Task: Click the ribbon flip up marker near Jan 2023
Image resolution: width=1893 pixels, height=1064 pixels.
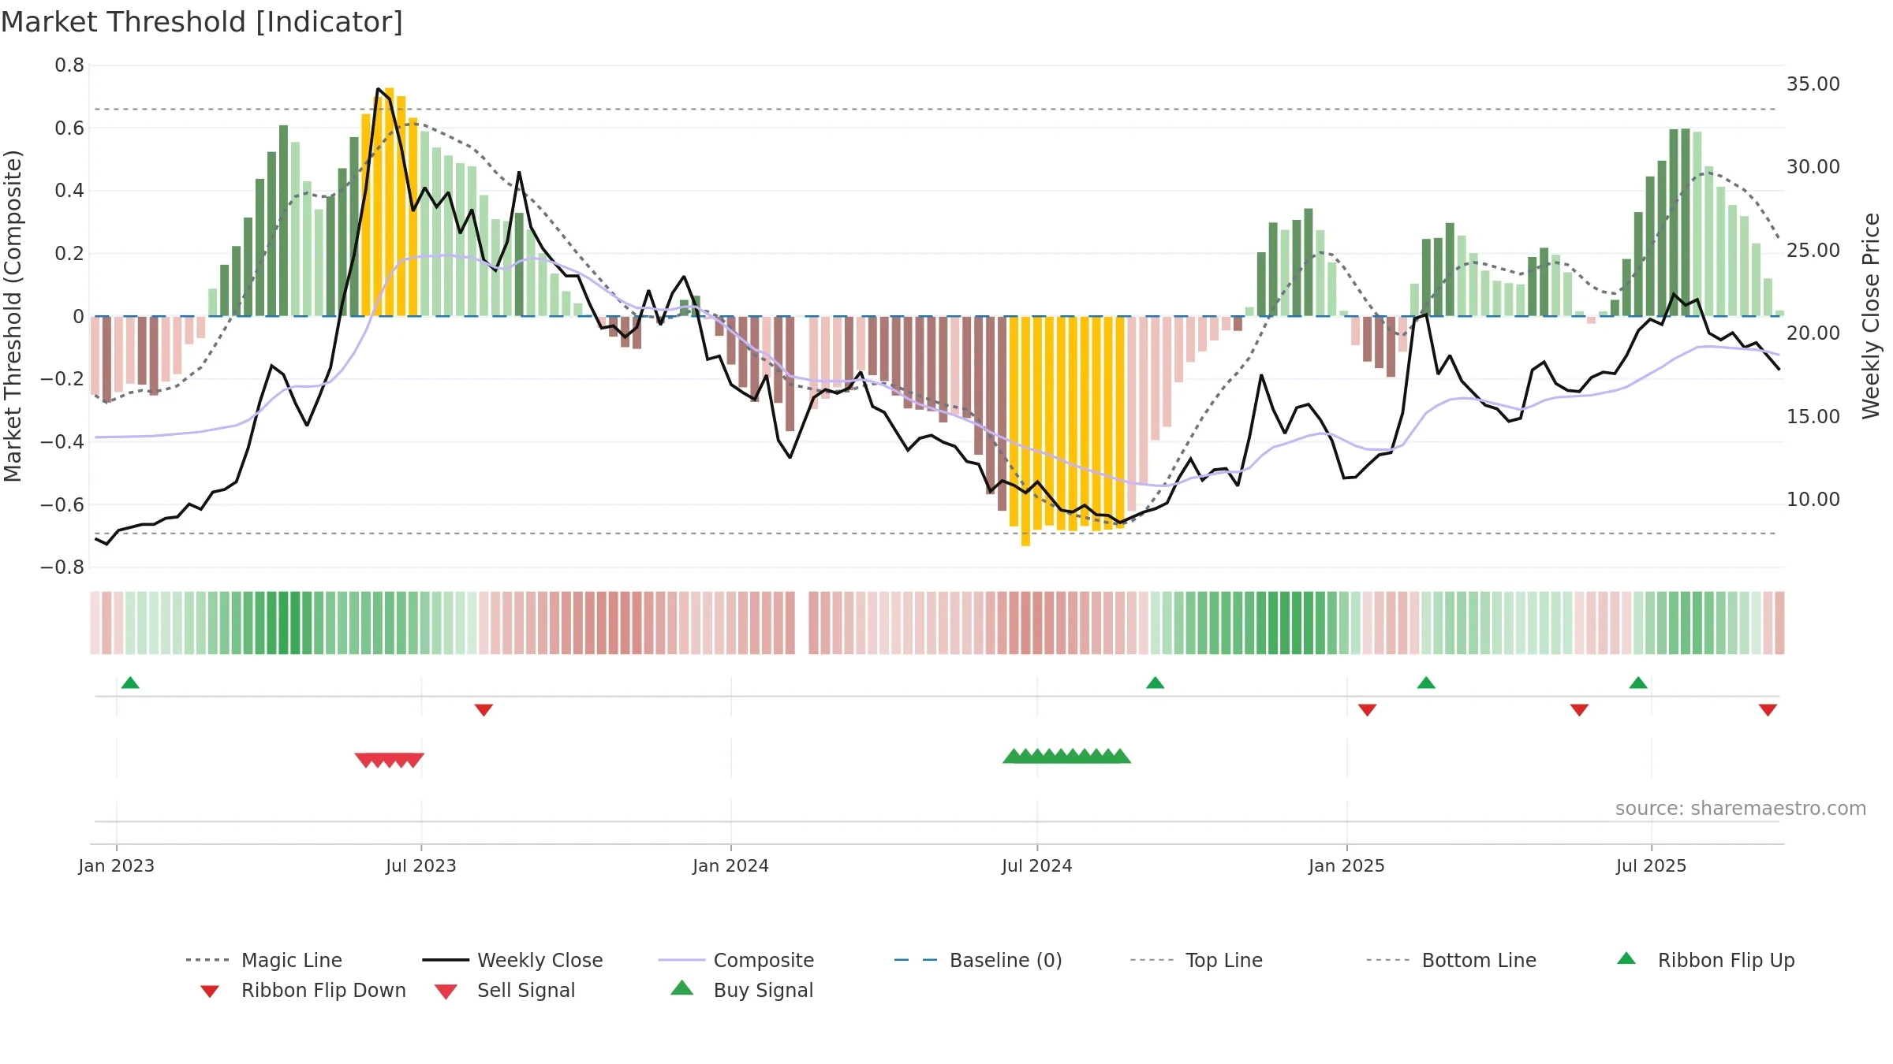Action: (x=130, y=683)
